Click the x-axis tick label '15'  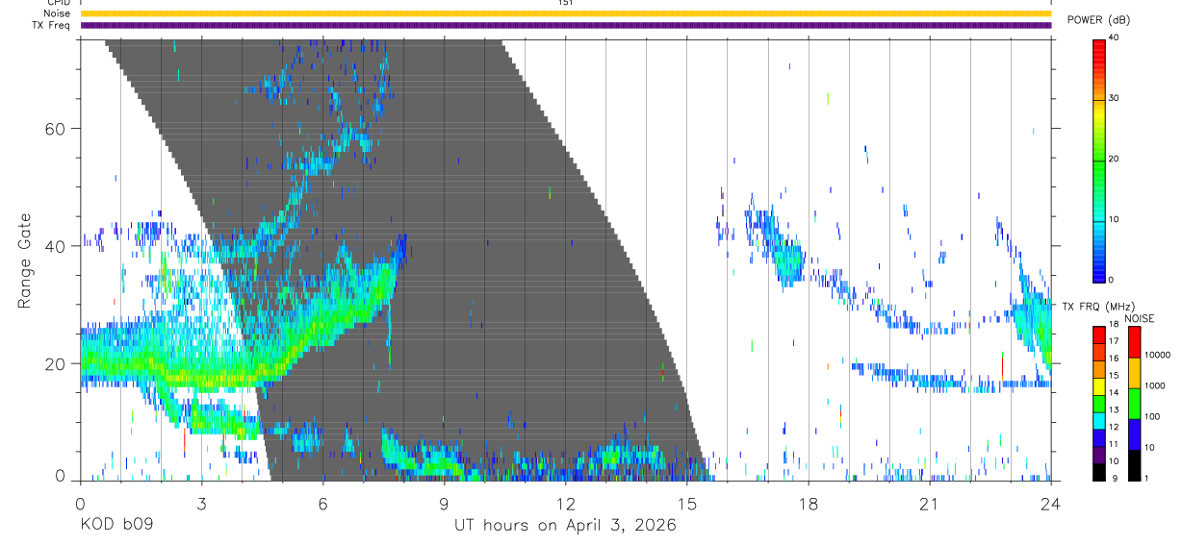(686, 505)
